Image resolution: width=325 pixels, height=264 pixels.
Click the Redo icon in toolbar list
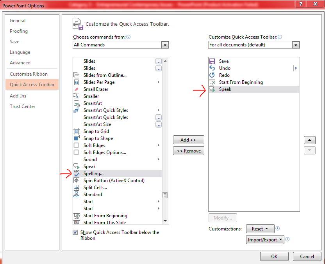point(212,75)
